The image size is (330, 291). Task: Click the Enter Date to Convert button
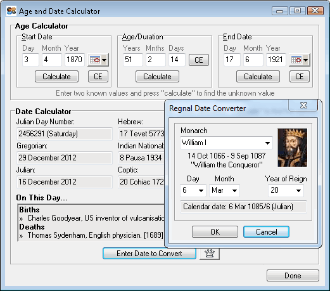tap(149, 254)
